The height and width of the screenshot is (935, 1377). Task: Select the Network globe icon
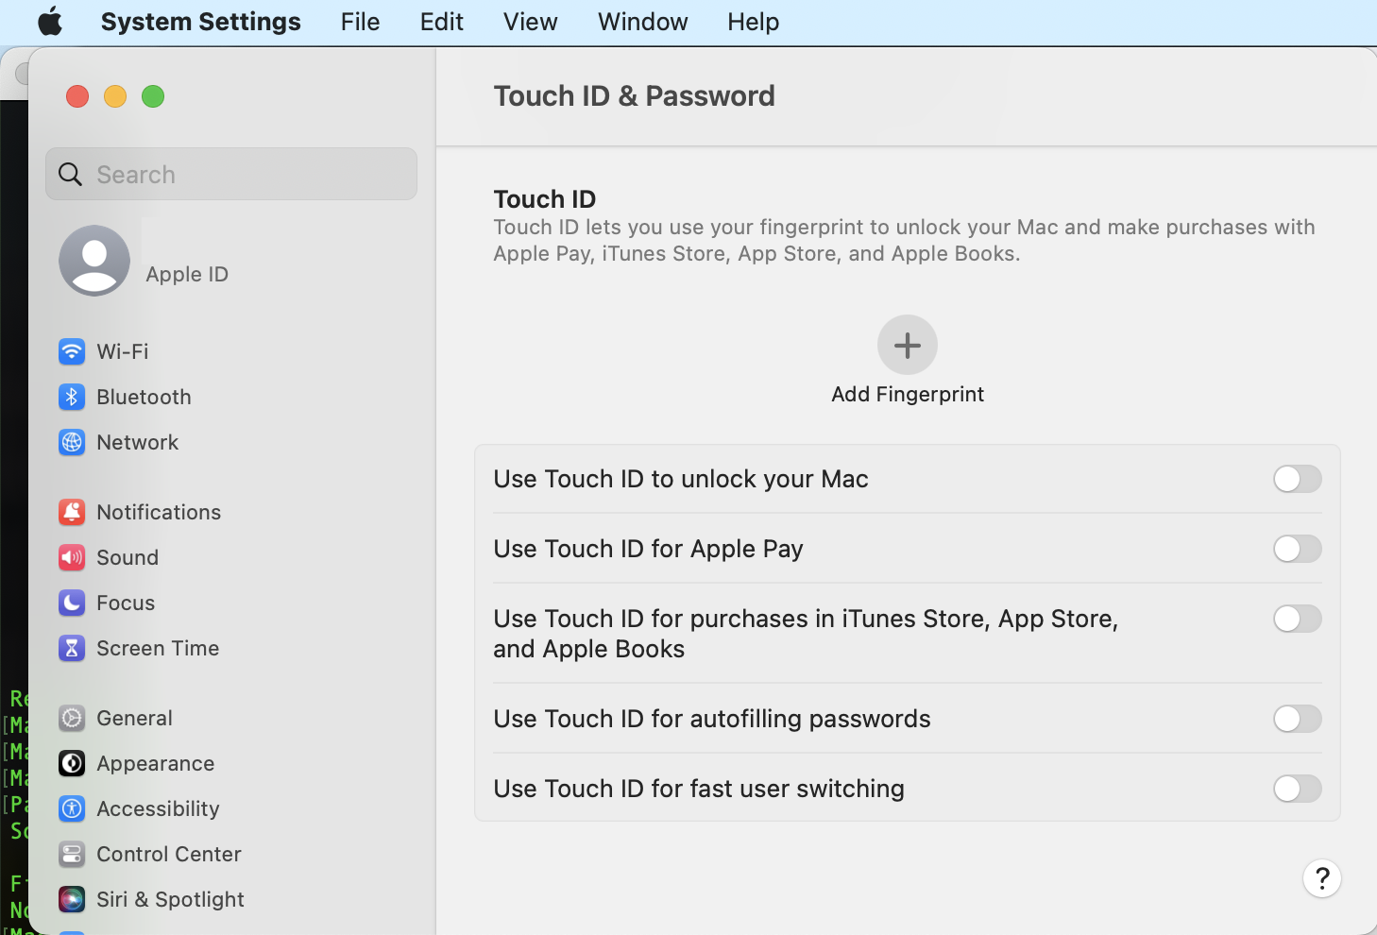tap(72, 442)
